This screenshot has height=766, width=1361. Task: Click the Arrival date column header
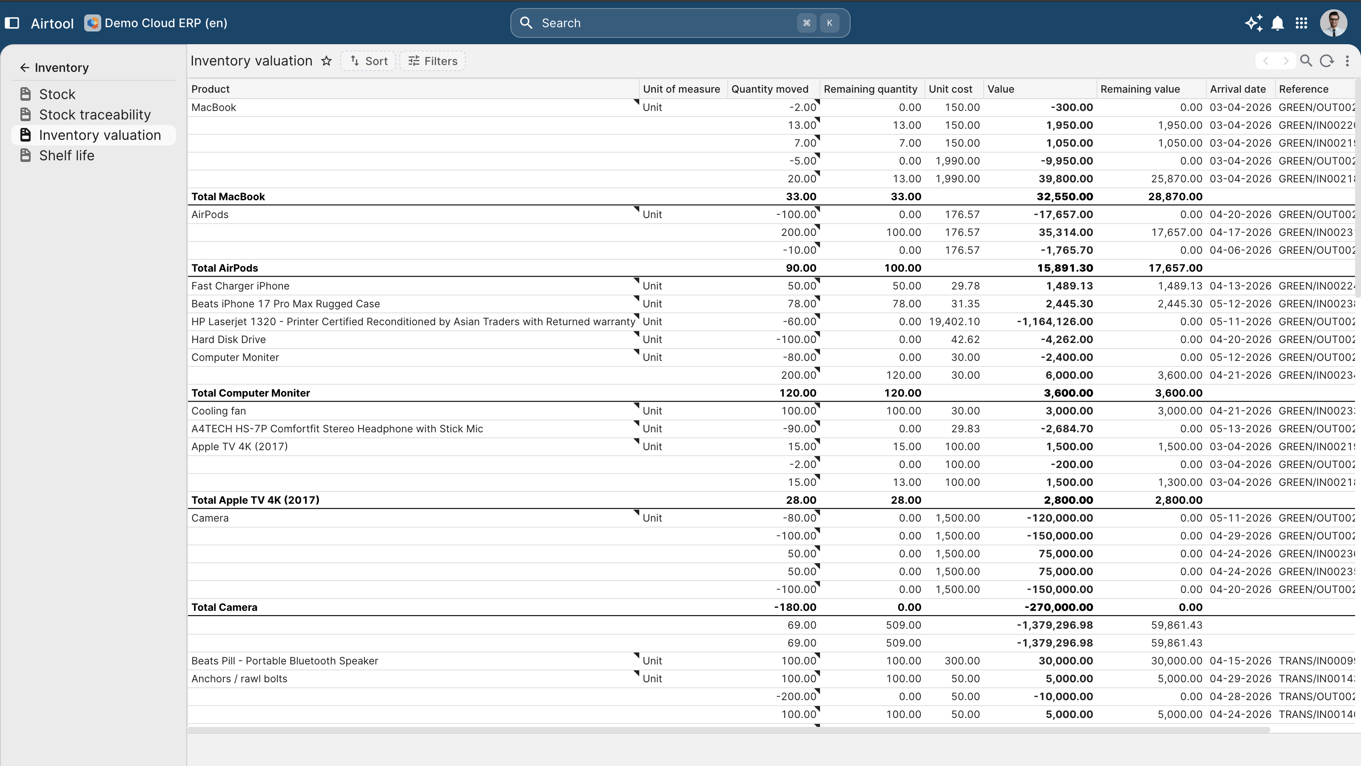point(1241,89)
